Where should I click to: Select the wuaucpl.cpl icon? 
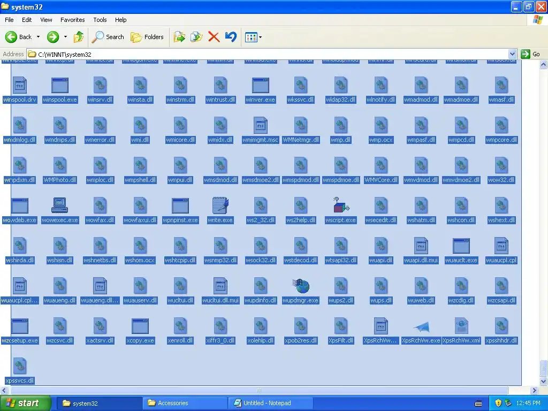point(501,245)
